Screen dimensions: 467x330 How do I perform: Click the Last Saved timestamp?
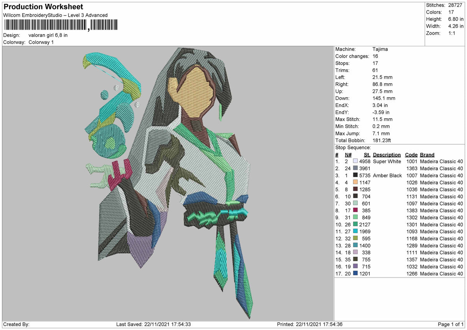point(153,324)
